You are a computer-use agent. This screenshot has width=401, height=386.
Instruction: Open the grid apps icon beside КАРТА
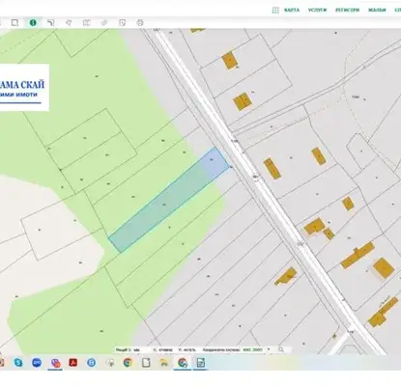click(275, 11)
